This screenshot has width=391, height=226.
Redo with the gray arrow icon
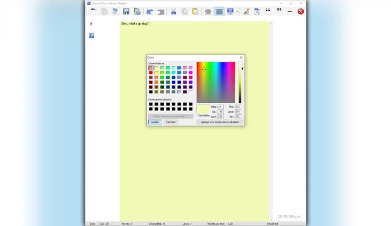tap(161, 11)
